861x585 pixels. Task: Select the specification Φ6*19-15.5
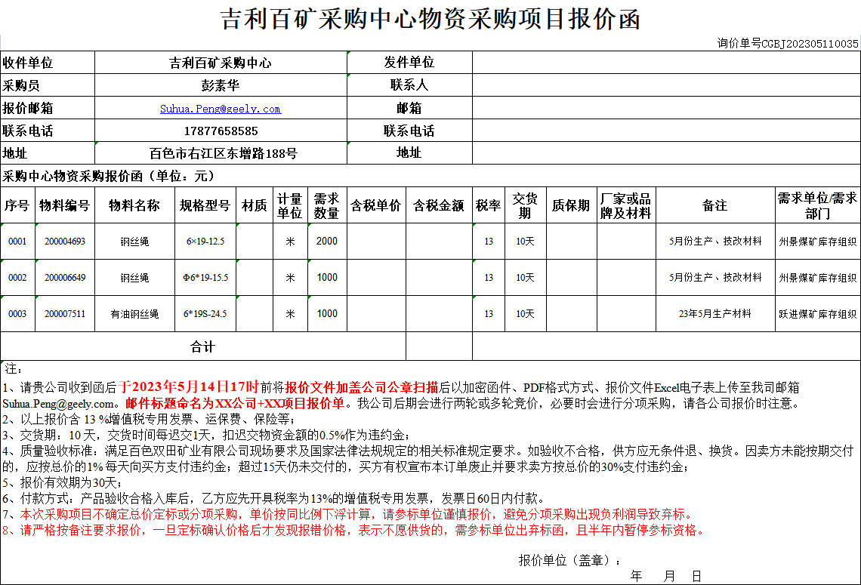[205, 278]
